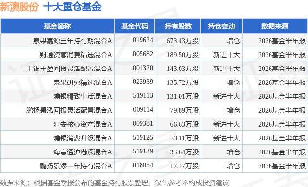This screenshot has width=308, height=187.
Task: Select fund 鹏扬景泓回报灵活配置混合A
Action: click(x=69, y=110)
